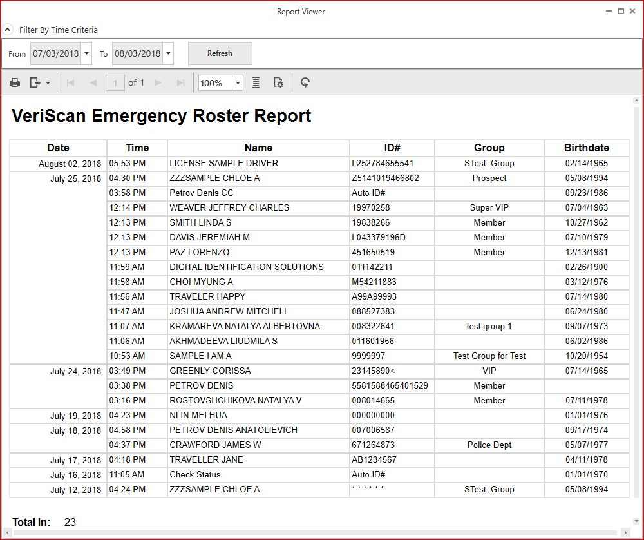Click the Super VIP group cell

(x=489, y=207)
